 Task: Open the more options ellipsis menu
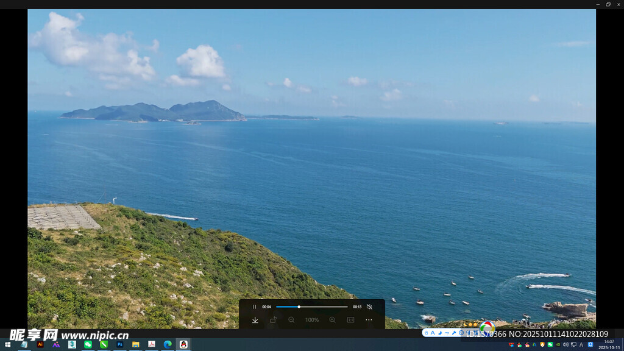[369, 320]
